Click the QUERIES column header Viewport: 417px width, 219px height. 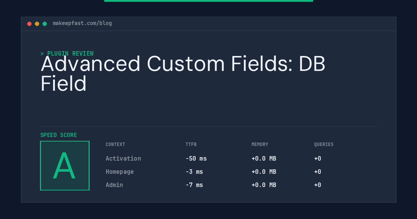pyautogui.click(x=324, y=145)
